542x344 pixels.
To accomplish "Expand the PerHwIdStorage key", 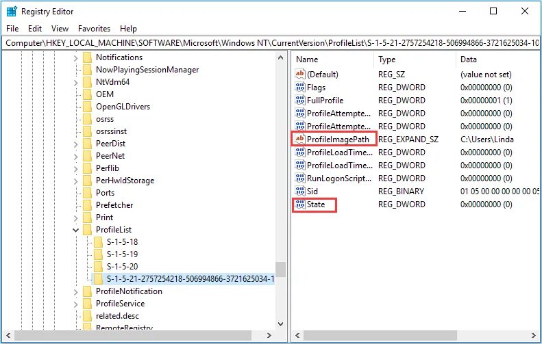I will pyautogui.click(x=75, y=181).
